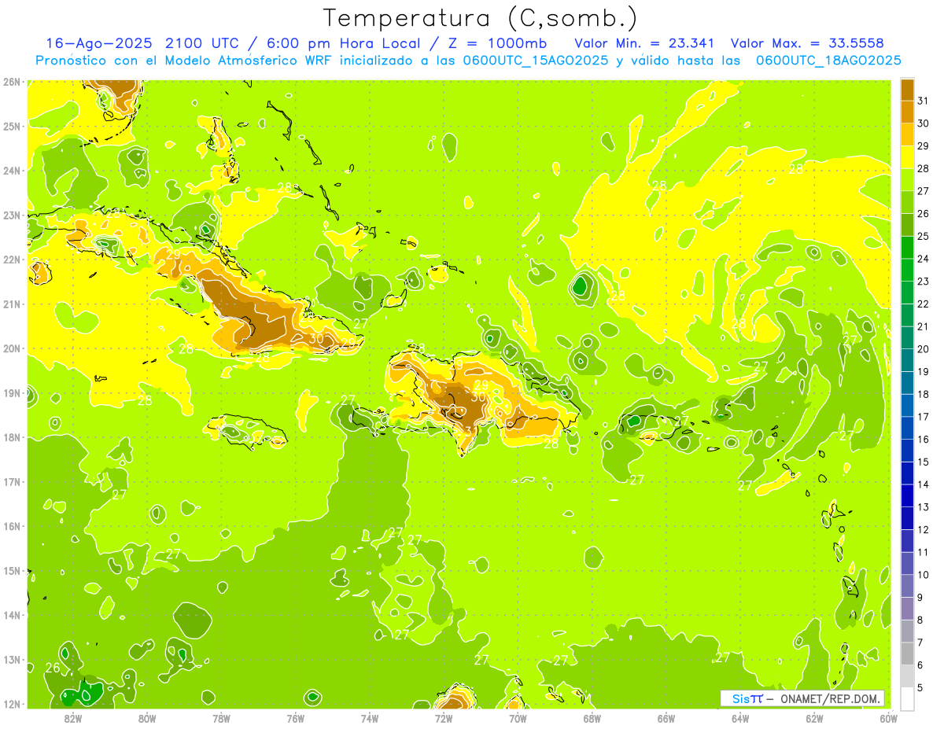Select the '0600UTC_15AGO2025' initialization time
This screenshot has width=944, height=729.
[536, 61]
